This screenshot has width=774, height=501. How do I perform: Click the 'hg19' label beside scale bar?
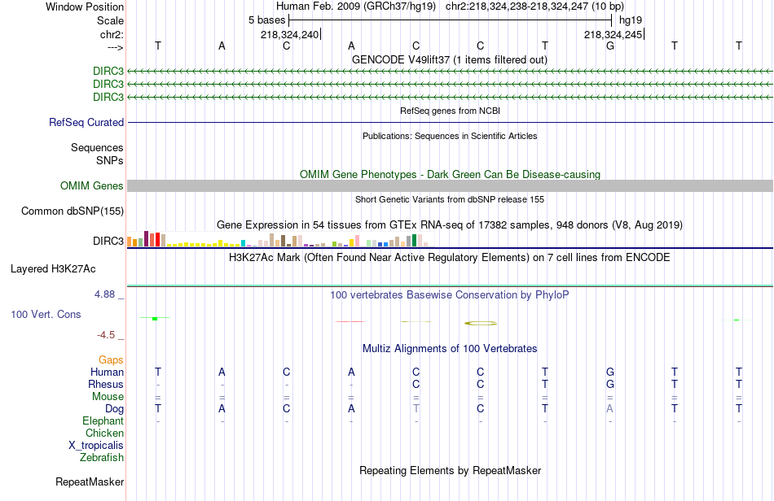(x=631, y=20)
